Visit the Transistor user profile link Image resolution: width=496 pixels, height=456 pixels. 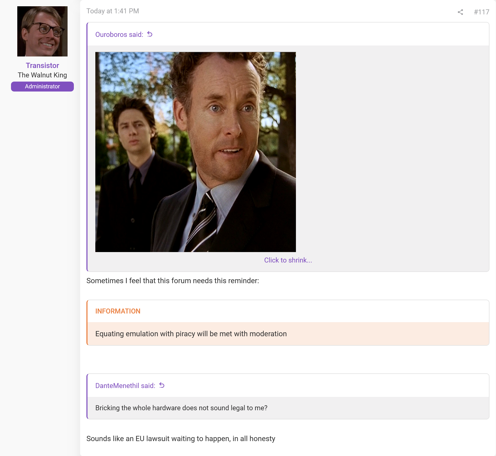(42, 65)
